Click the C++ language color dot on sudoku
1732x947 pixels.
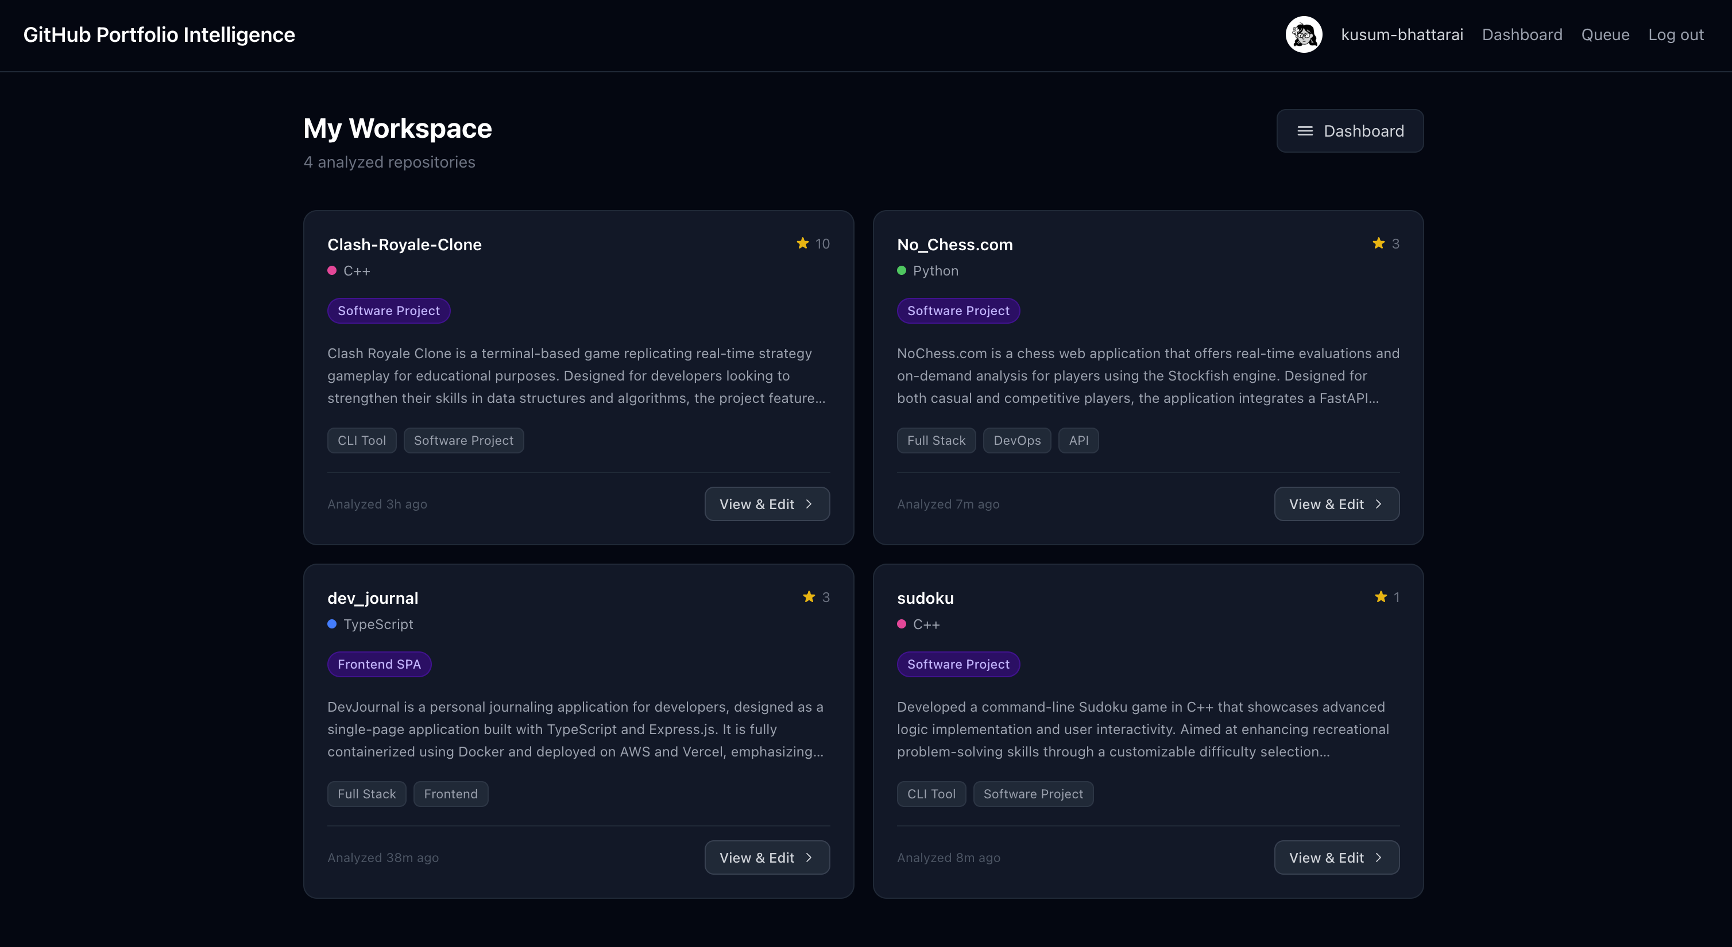pyautogui.click(x=902, y=624)
